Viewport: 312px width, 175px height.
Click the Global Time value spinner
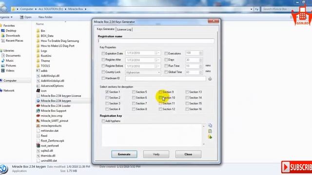click(200, 72)
